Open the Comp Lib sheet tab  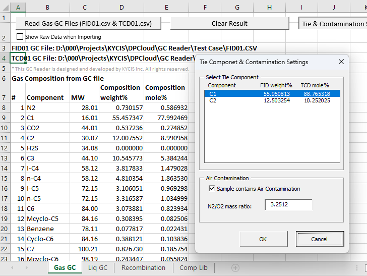194,267
